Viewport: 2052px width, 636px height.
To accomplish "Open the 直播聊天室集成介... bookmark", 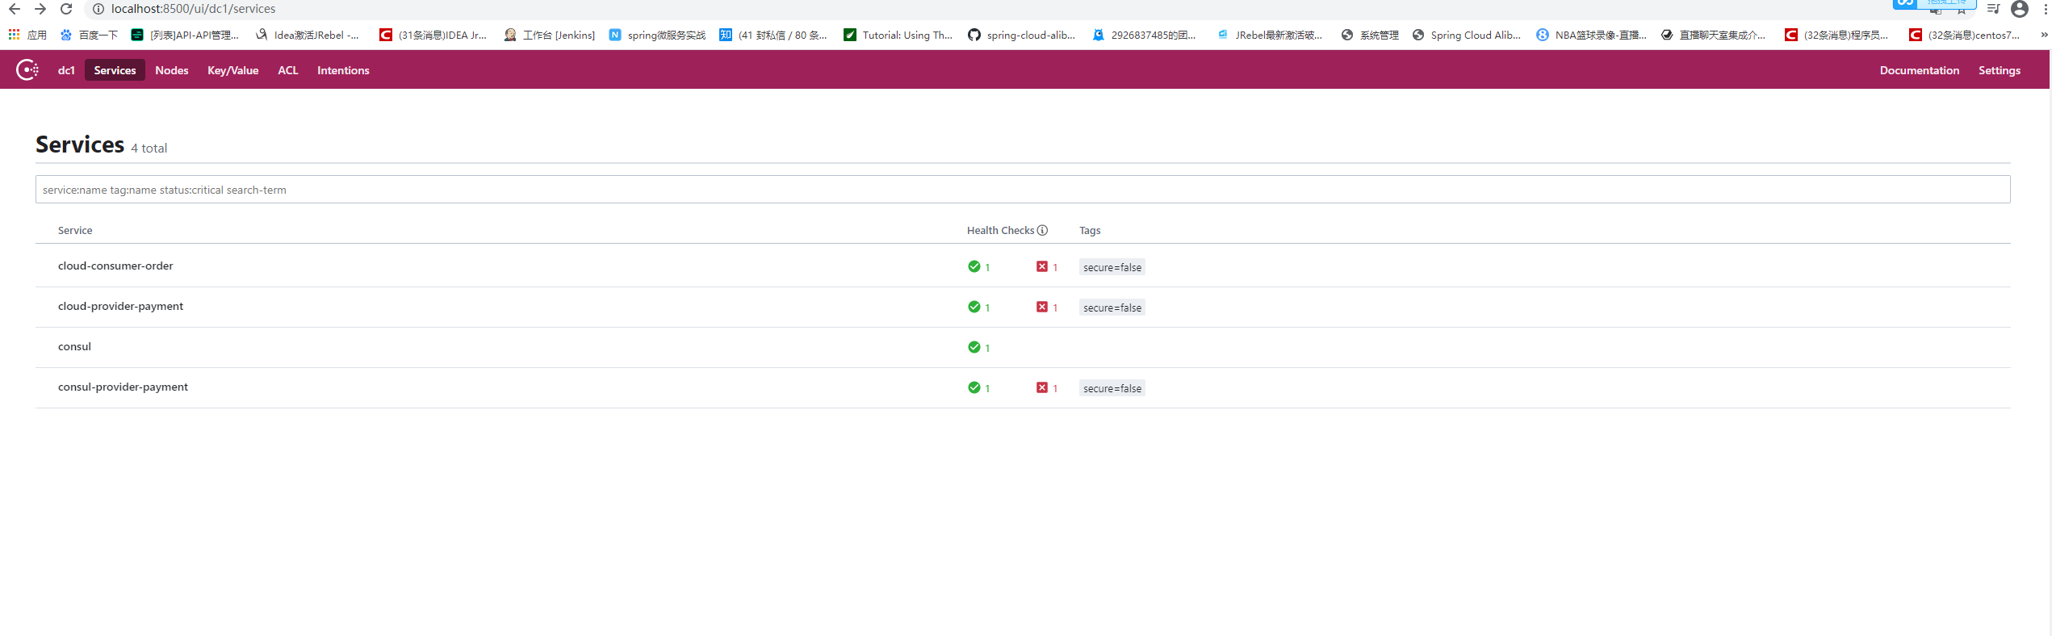I will pyautogui.click(x=1713, y=35).
